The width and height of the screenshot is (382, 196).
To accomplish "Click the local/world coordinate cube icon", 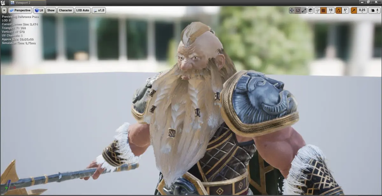I will click(x=311, y=10).
